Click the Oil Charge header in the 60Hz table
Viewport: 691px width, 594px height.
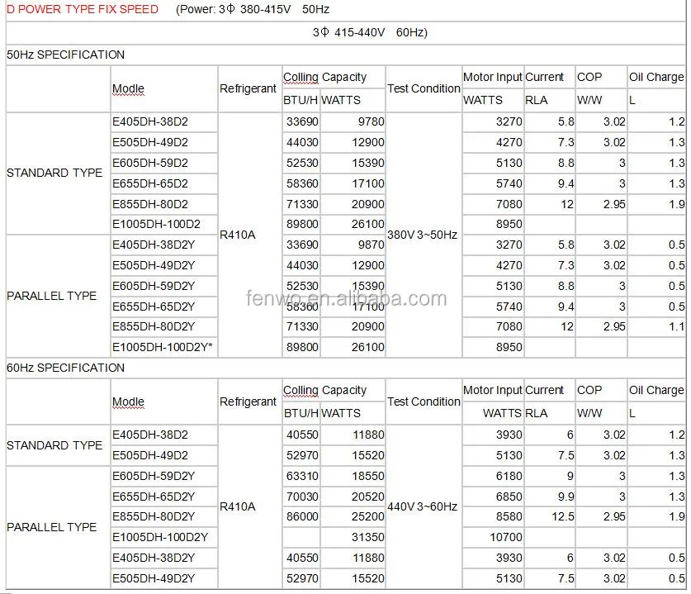[x=656, y=390]
